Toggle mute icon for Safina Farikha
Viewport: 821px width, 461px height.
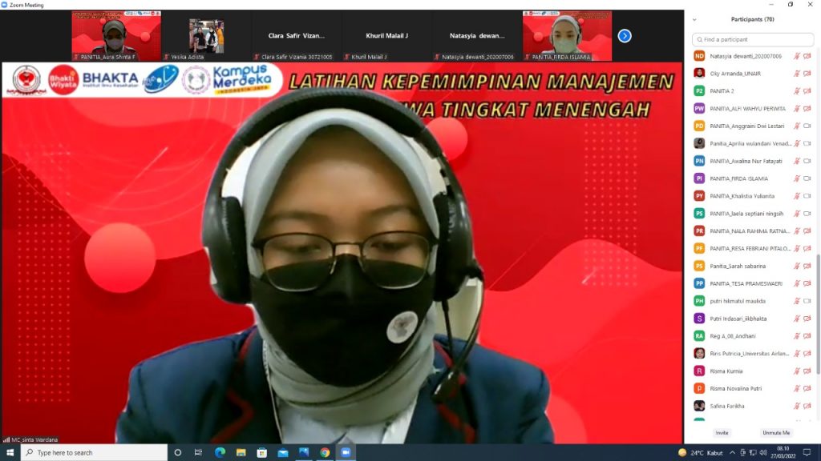[x=796, y=406]
